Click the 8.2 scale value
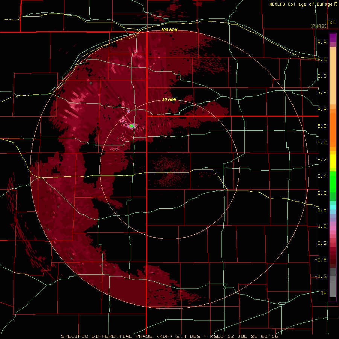The image size is (339, 339). [x=322, y=76]
